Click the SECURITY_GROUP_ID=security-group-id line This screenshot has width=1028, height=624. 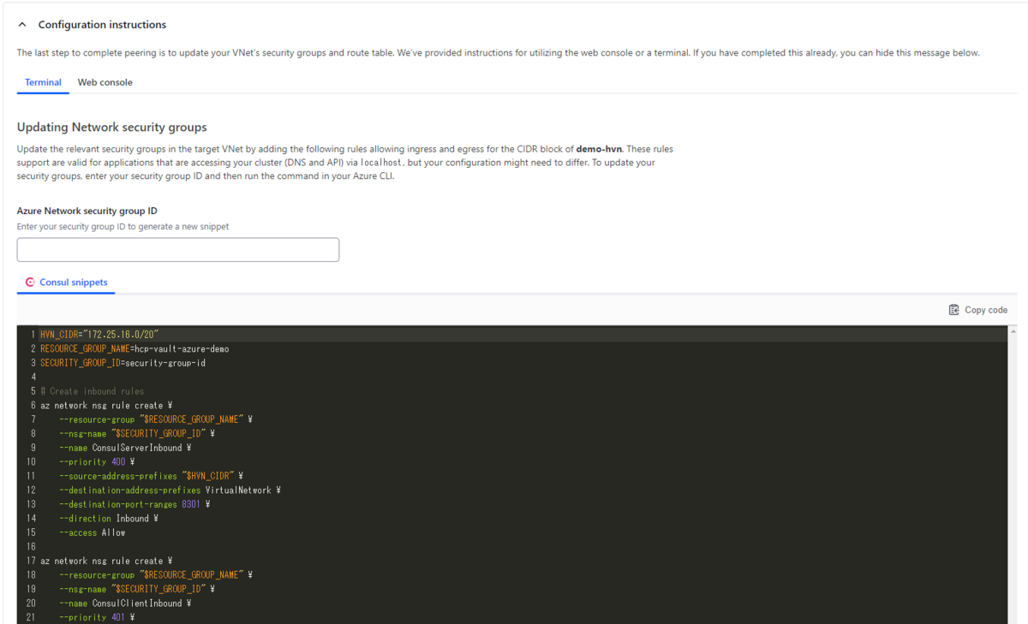click(123, 363)
